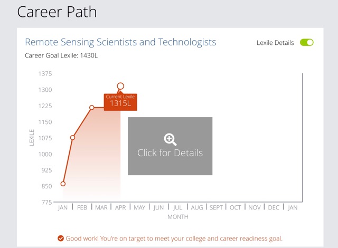Screen dimensions: 338x248
Task: Click the DEC month label on axis
Action: click(274, 207)
